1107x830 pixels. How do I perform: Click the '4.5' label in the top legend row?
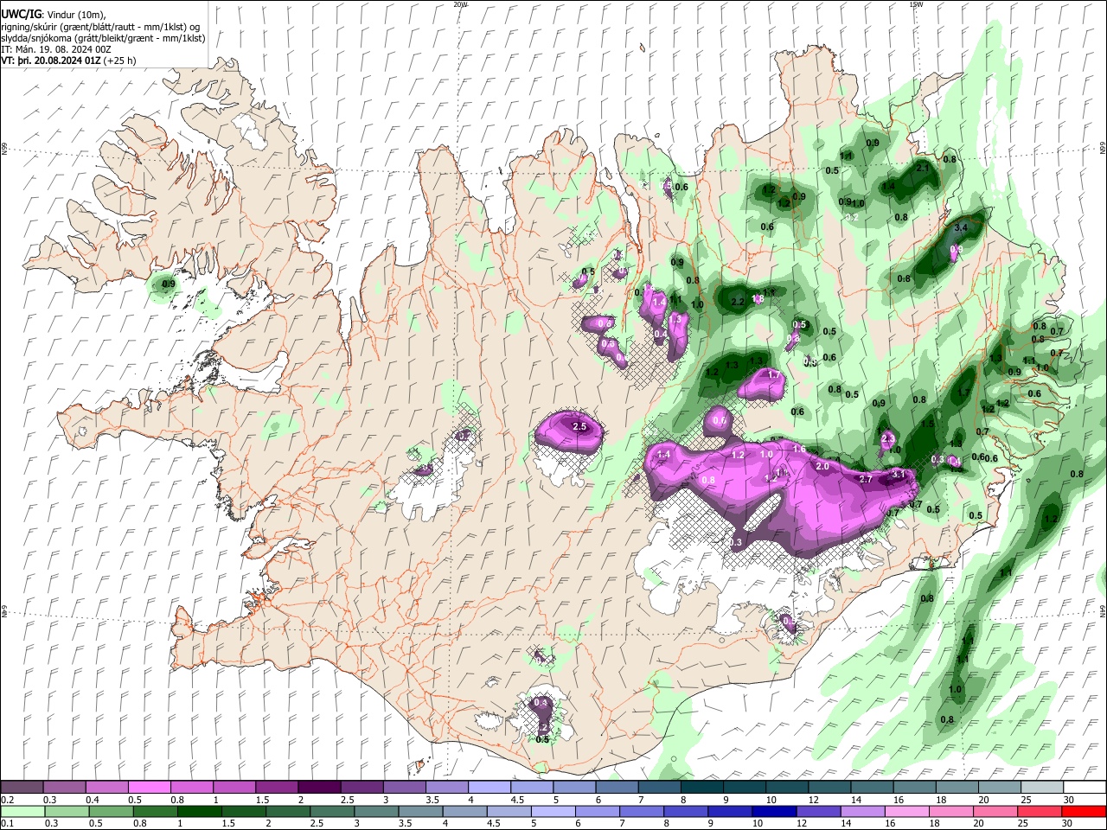click(x=517, y=800)
